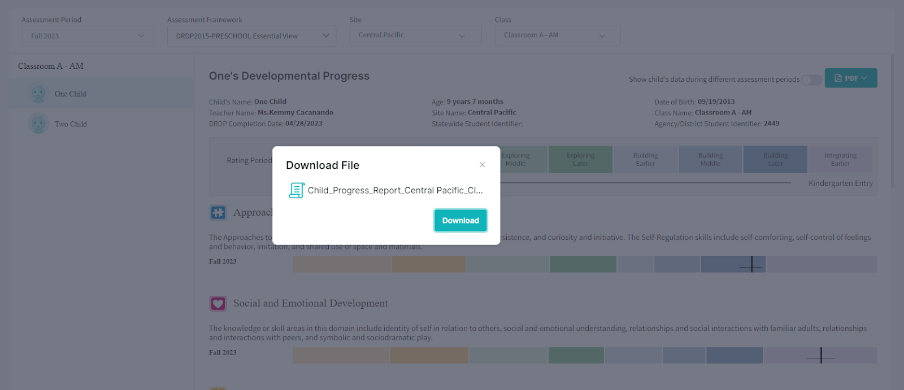This screenshot has height=390, width=904.
Task: Open the Site Central Pacific dropdown
Action: [415, 35]
